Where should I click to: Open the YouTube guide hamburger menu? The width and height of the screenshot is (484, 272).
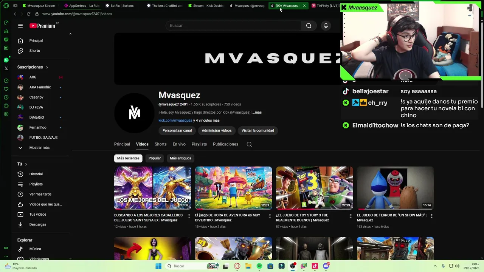[20, 26]
